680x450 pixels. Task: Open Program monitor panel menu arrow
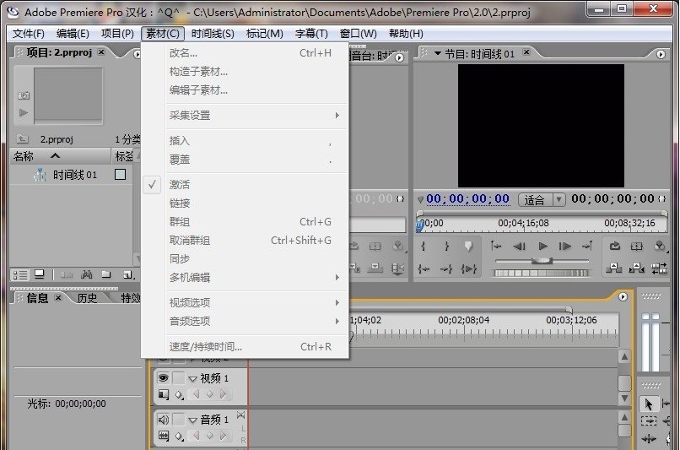pyautogui.click(x=661, y=54)
